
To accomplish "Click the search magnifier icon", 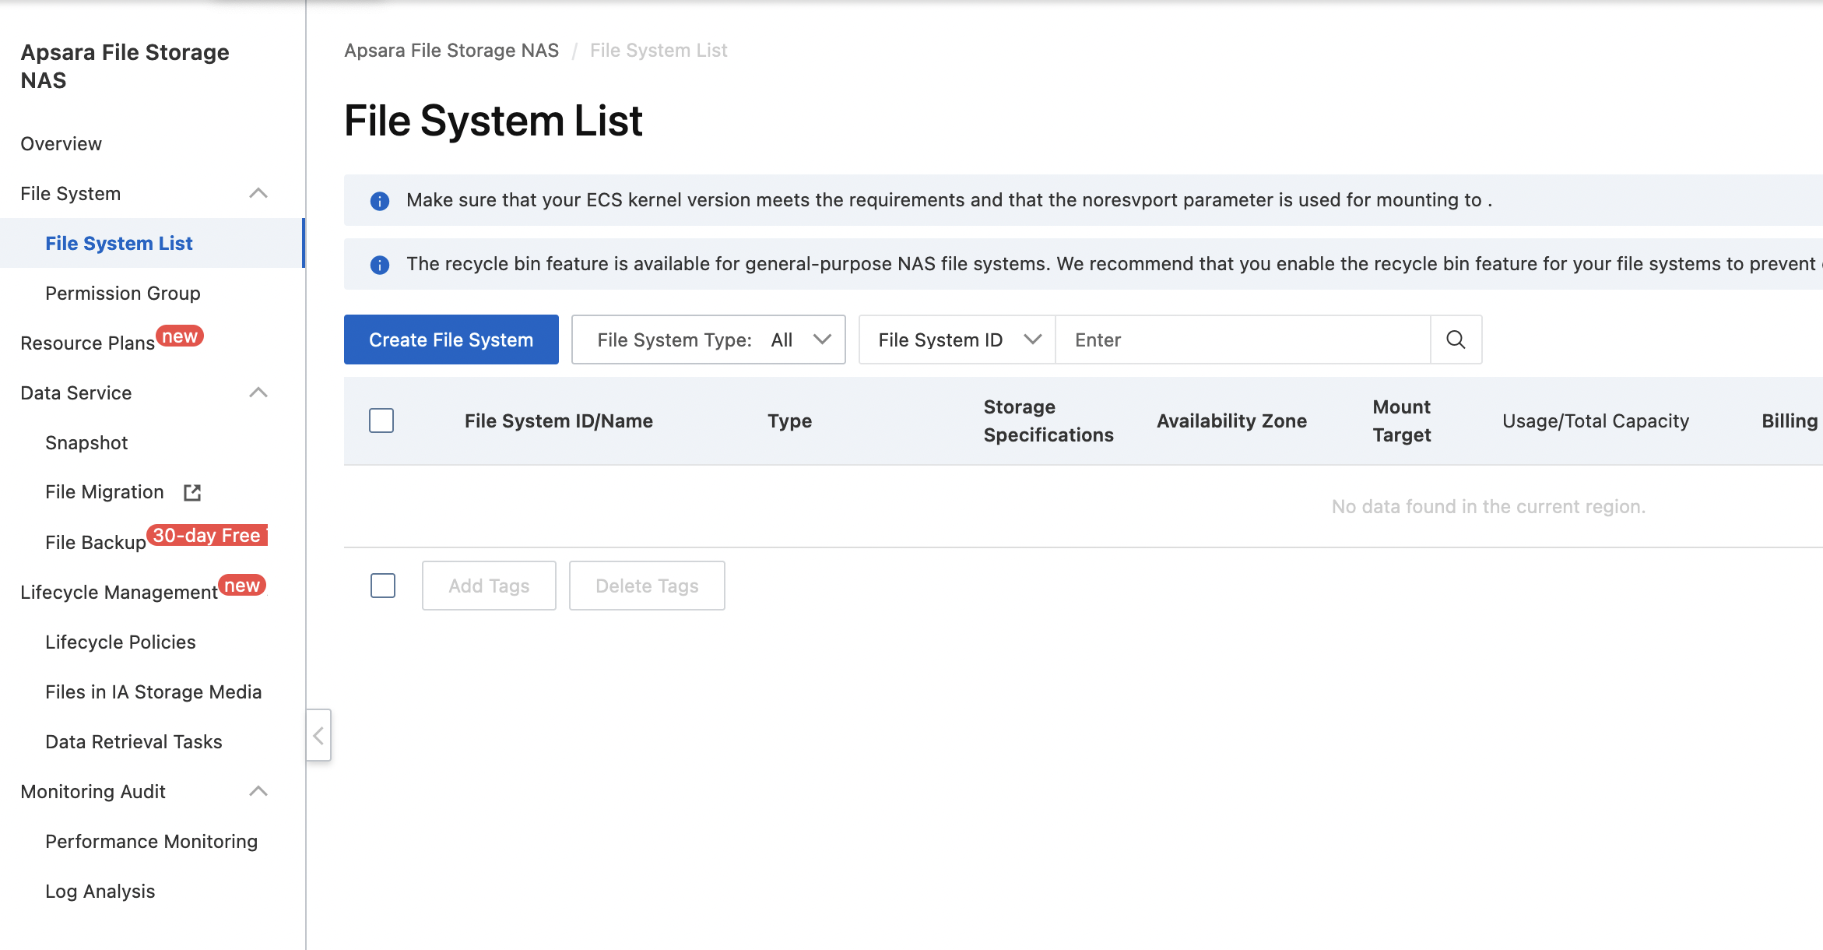I will (x=1456, y=340).
